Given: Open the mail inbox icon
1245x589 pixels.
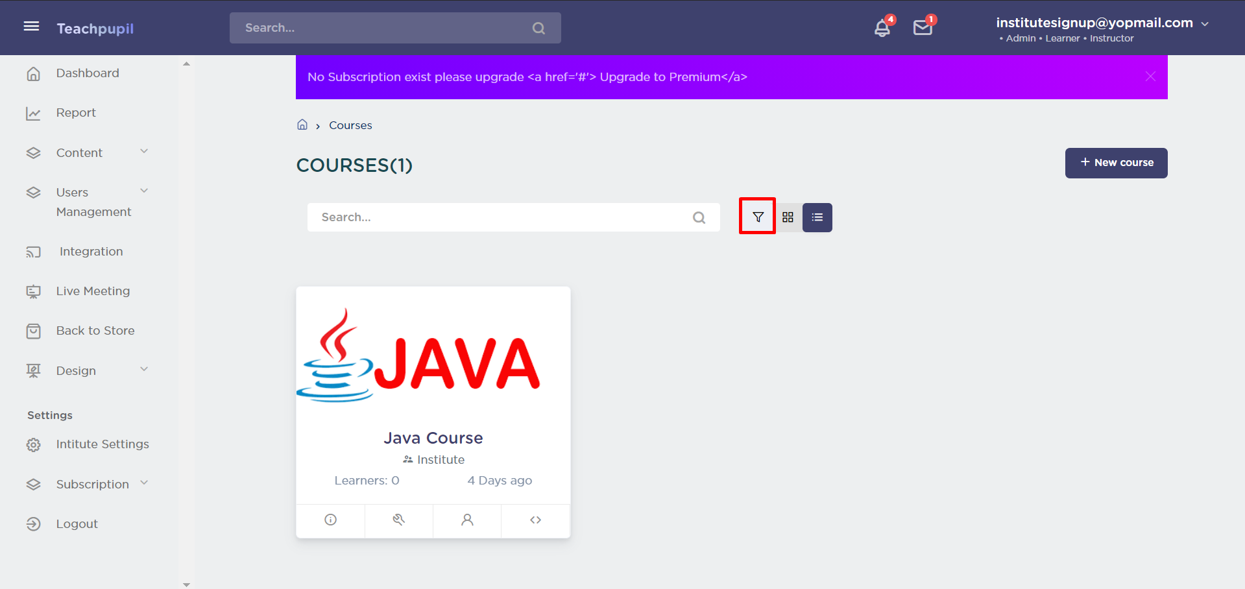Looking at the screenshot, I should click(x=922, y=28).
